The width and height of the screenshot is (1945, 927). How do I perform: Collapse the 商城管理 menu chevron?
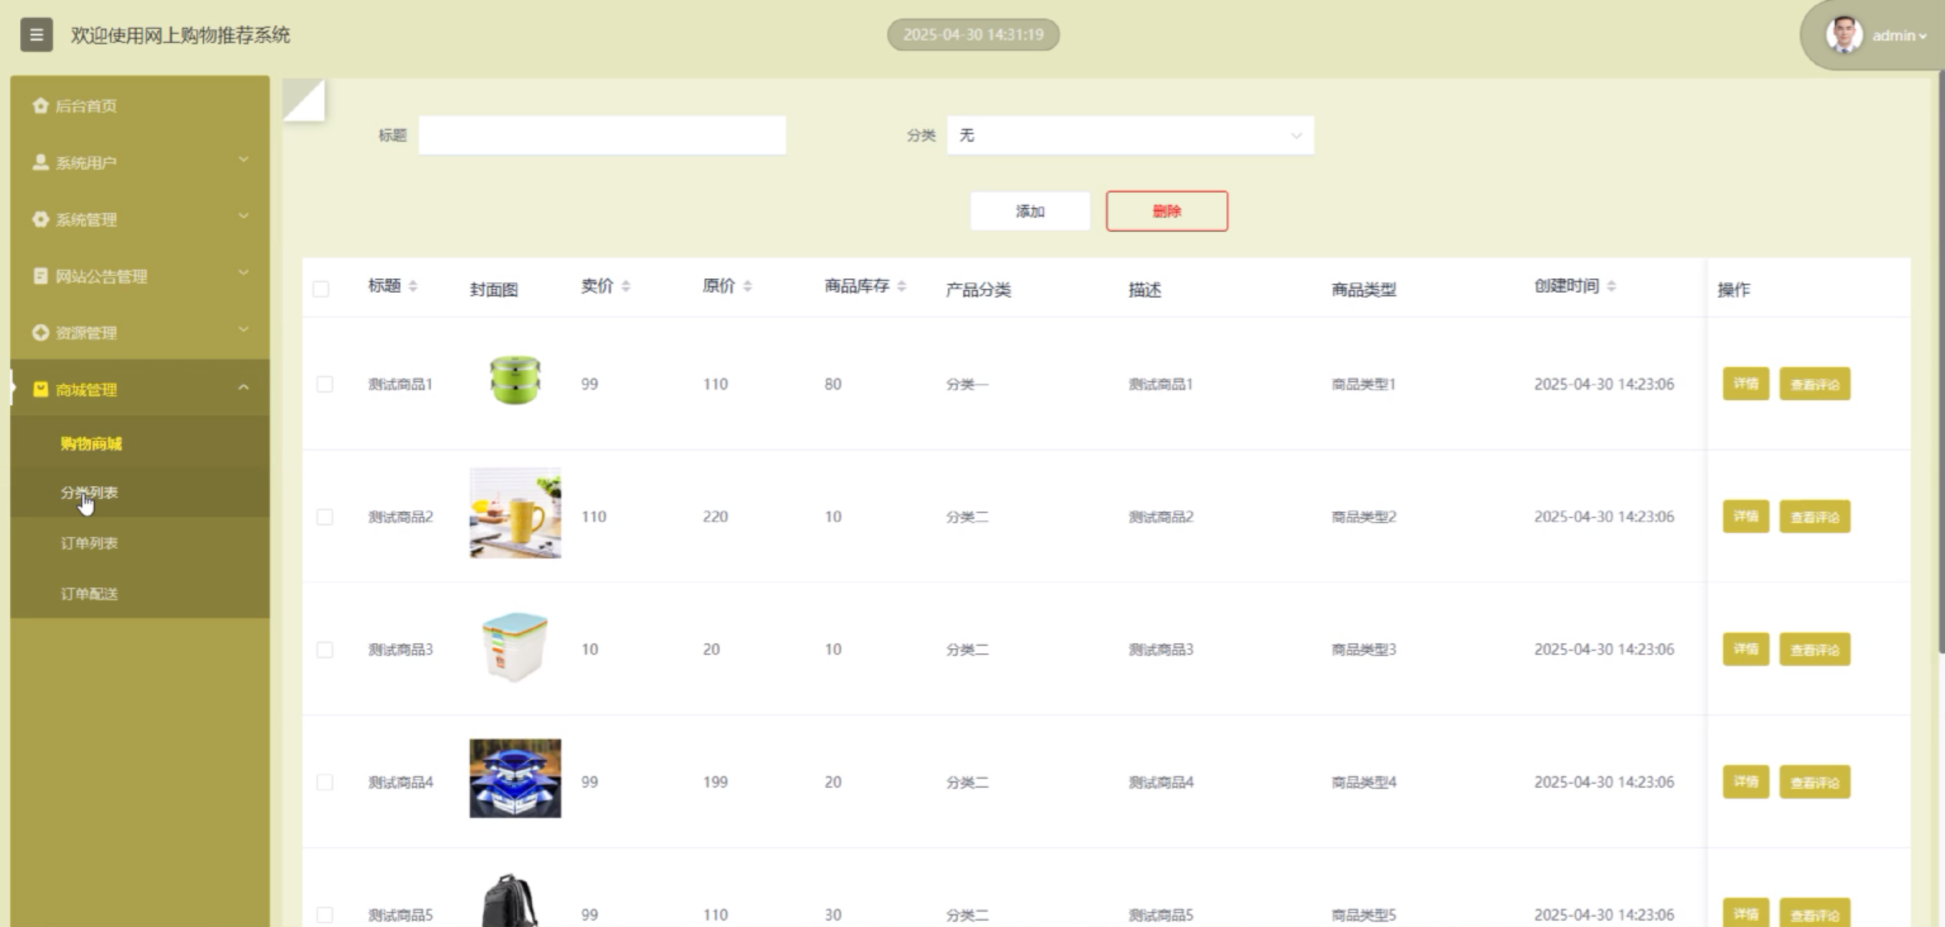(243, 388)
